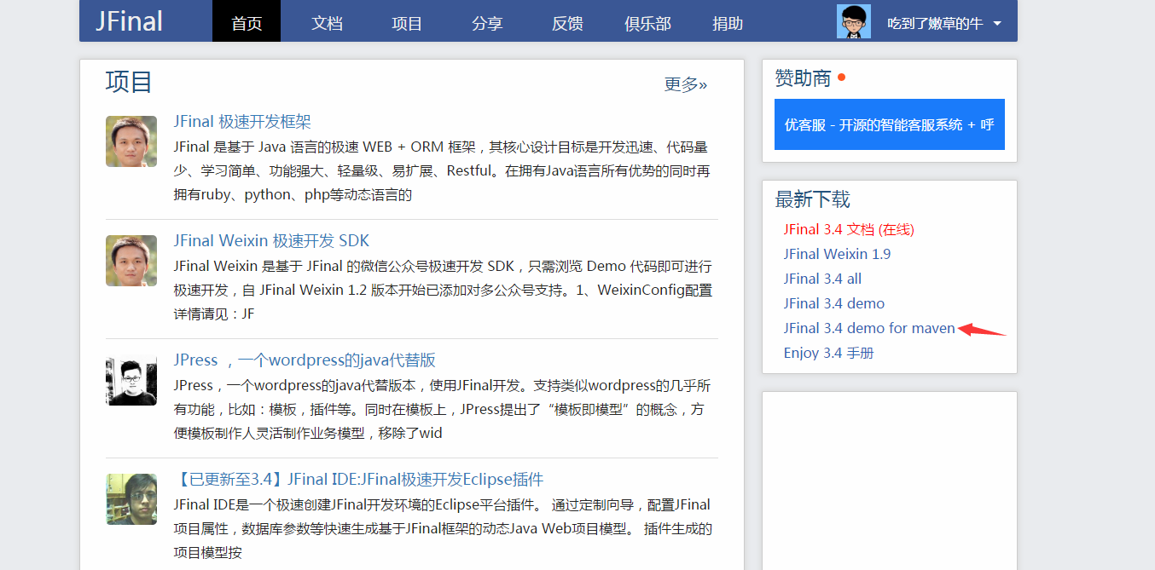
Task: Open author avatar beside JFinal Weixin SDK
Action: (x=131, y=261)
